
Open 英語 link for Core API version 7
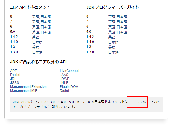tap(35, 22)
